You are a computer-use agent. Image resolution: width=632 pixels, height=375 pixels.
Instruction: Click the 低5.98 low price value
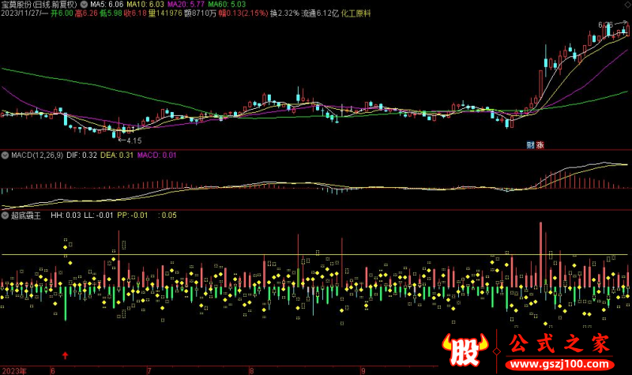pyautogui.click(x=111, y=13)
